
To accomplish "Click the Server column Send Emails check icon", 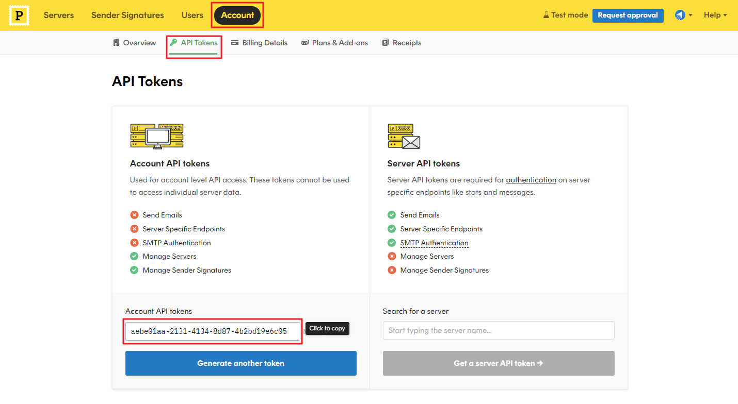I will [392, 215].
